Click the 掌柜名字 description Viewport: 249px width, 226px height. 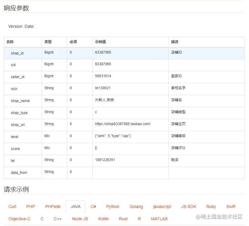coord(178,88)
